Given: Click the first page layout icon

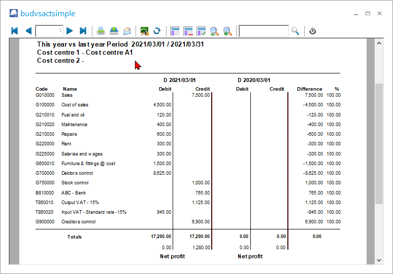Looking at the screenshot, I should pyautogui.click(x=175, y=31).
